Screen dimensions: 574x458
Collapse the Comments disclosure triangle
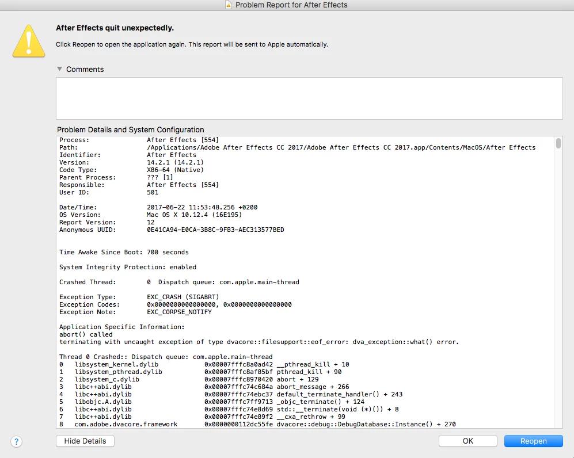[59, 69]
